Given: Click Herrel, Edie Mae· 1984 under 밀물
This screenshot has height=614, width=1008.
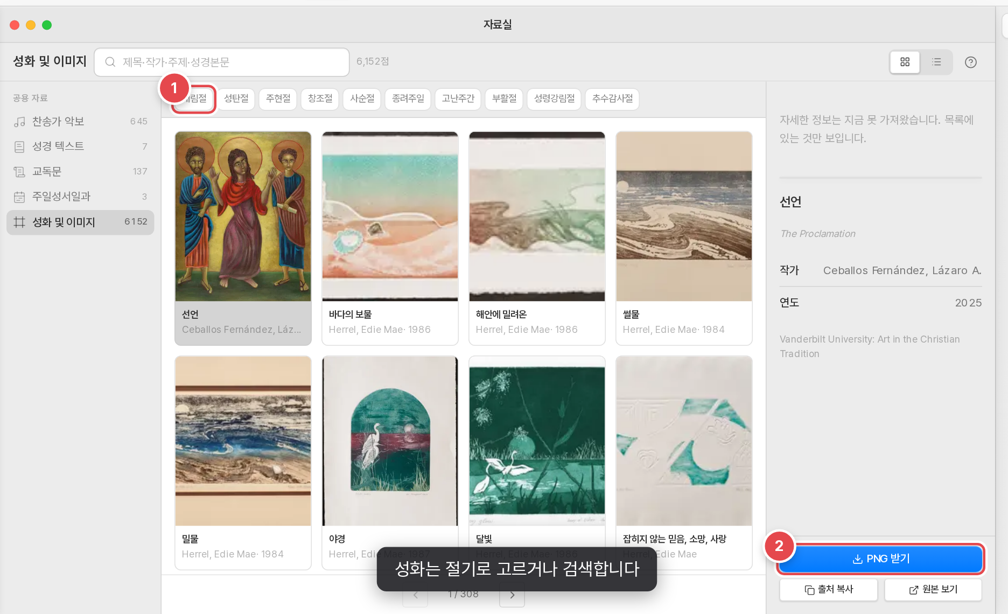Looking at the screenshot, I should [x=233, y=554].
